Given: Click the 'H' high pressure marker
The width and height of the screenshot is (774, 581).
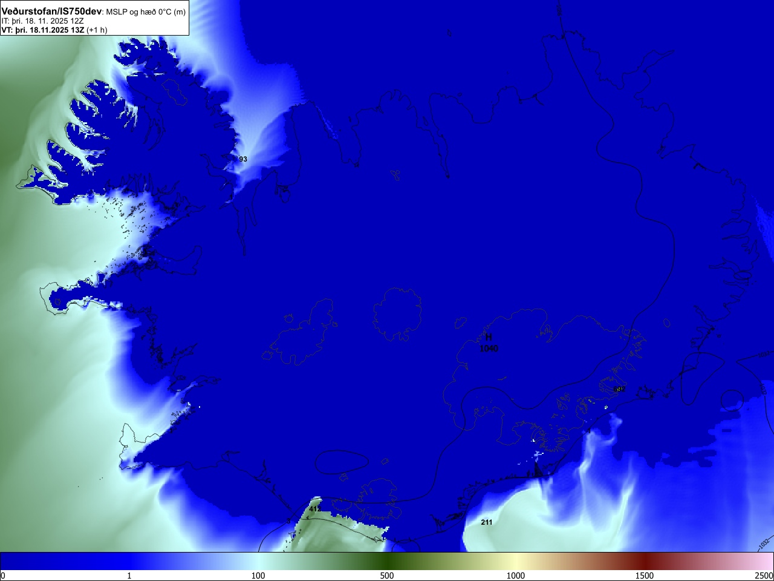Looking at the screenshot, I should (x=489, y=338).
